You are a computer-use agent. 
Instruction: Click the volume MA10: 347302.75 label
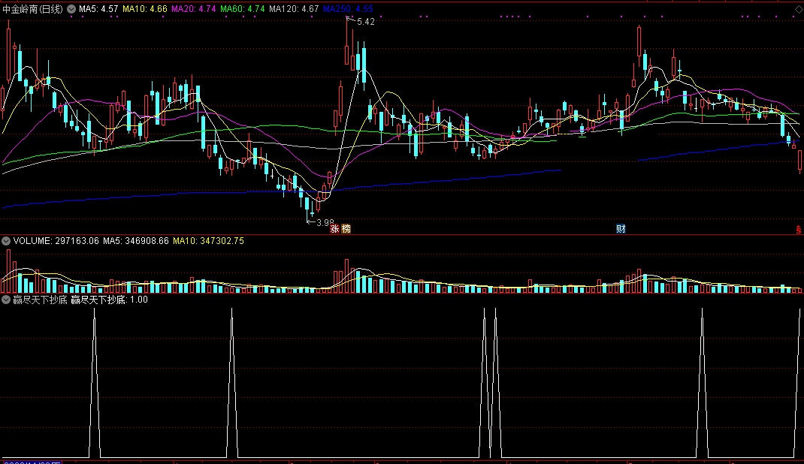[x=208, y=241]
